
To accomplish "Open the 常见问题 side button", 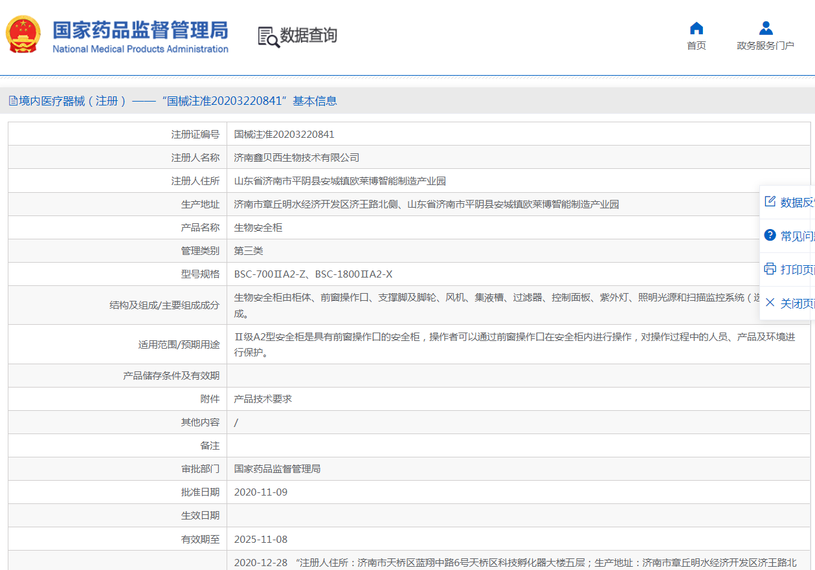I will [x=787, y=236].
